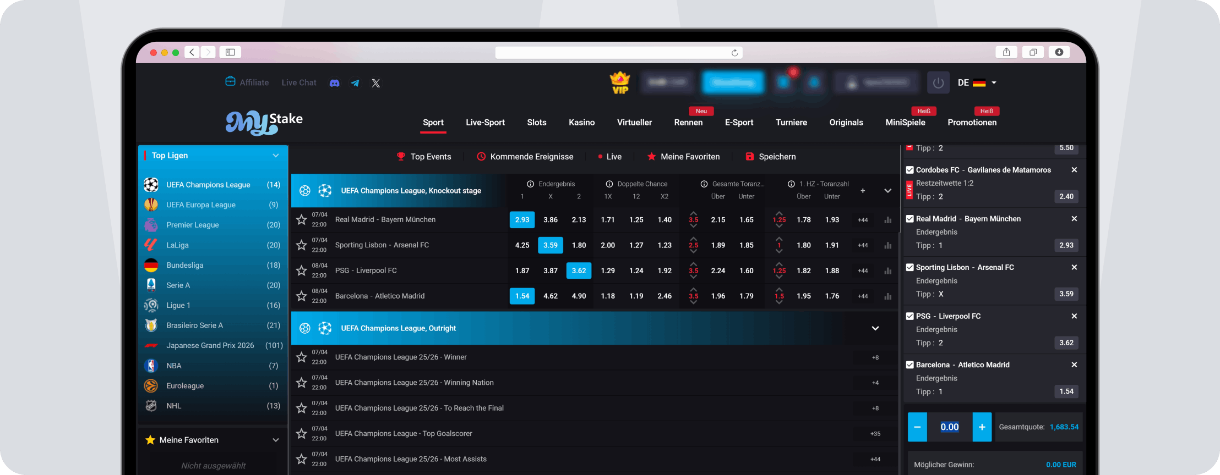Open the DE language dropdown
This screenshot has height=475, width=1220.
tap(977, 83)
